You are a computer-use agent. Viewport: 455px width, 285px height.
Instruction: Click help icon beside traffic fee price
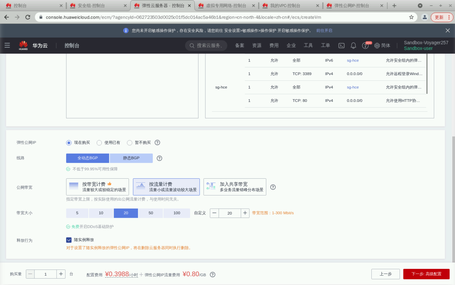[x=213, y=275]
